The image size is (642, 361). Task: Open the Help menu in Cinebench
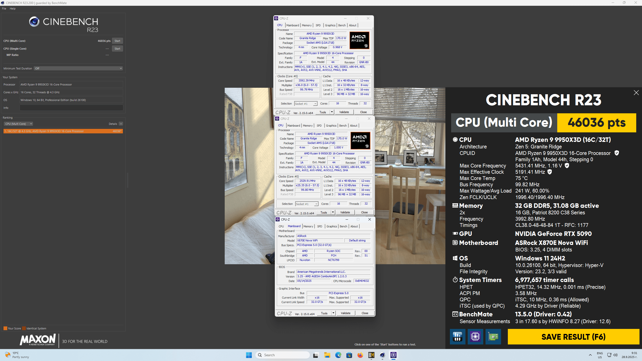click(13, 9)
